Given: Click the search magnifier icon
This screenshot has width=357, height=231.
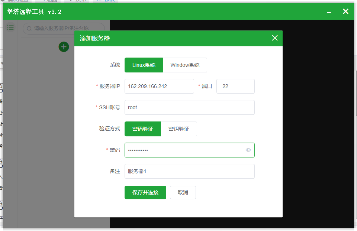Looking at the screenshot, I should [x=29, y=29].
